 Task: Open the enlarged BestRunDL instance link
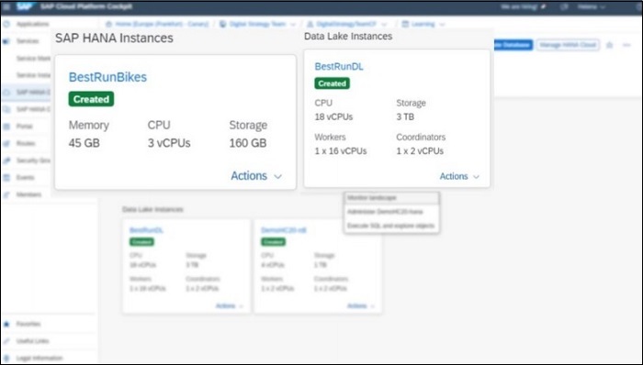(x=339, y=67)
